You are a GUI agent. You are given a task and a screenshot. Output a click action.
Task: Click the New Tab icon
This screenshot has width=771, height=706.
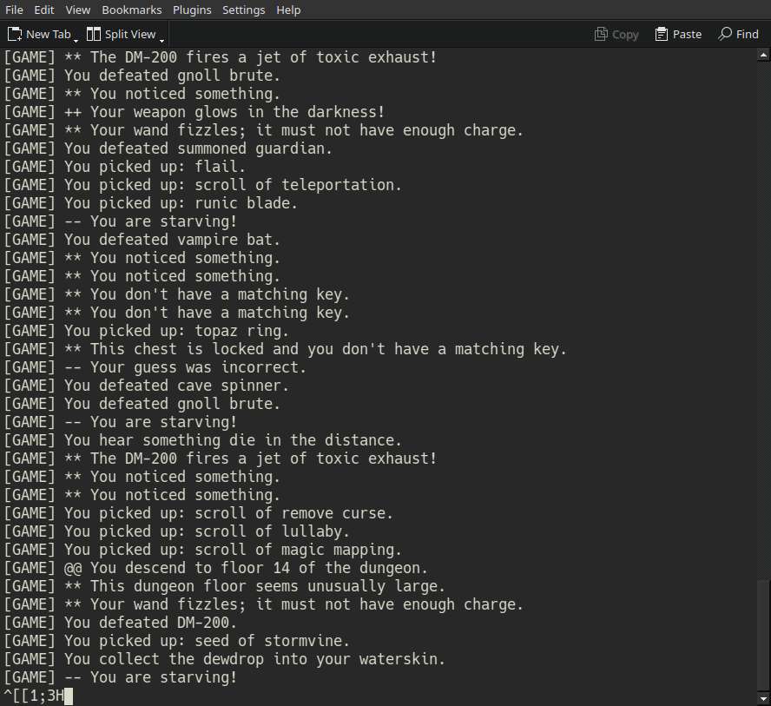15,34
